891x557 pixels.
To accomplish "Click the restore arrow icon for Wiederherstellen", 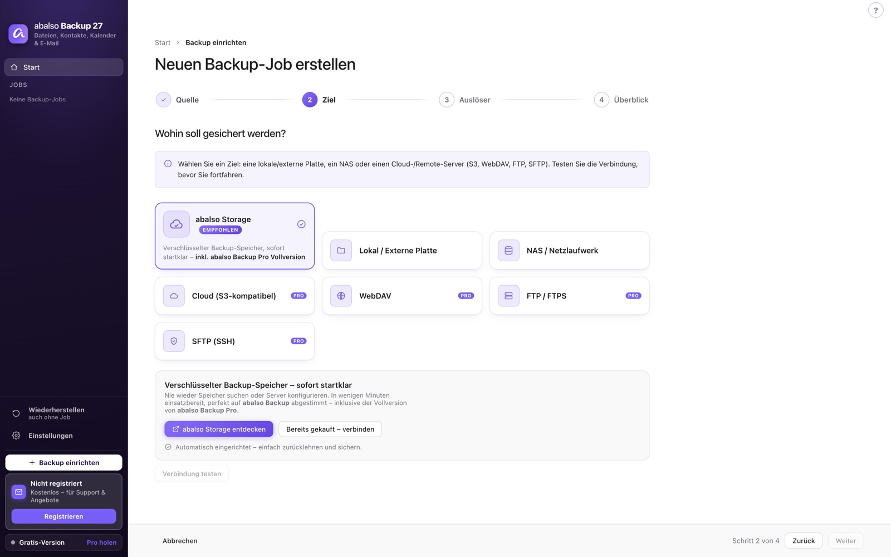I will pyautogui.click(x=16, y=413).
